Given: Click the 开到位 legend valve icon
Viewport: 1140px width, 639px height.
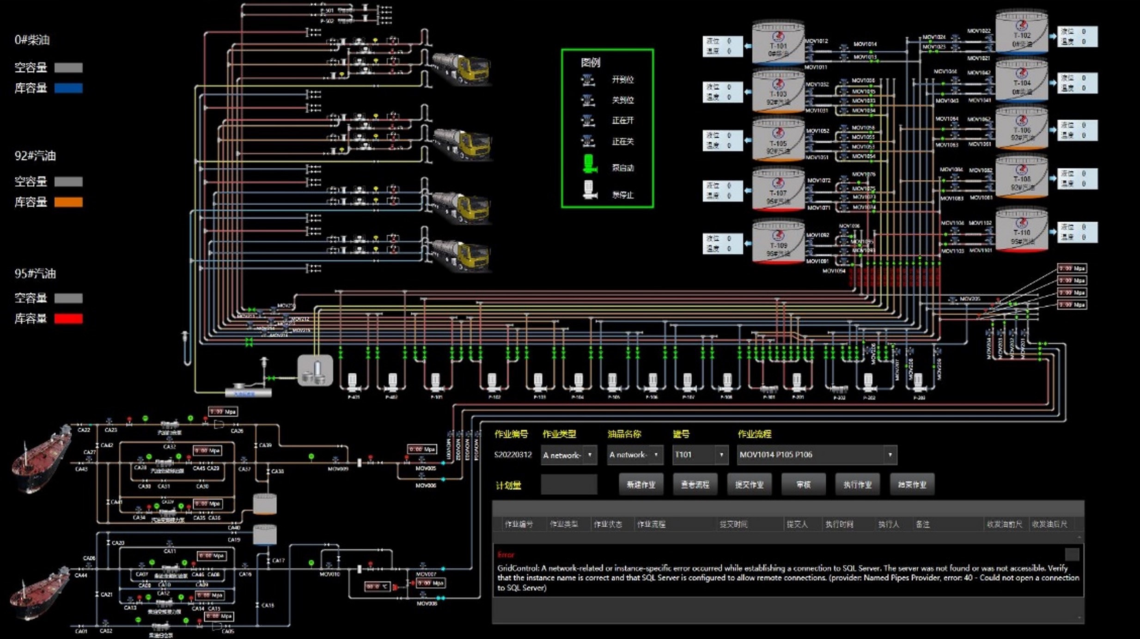Looking at the screenshot, I should click(x=588, y=80).
